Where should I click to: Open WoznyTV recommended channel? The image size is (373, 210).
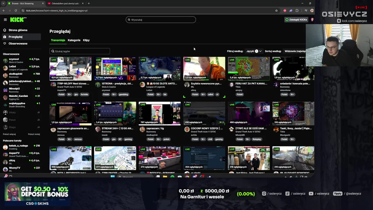click(21, 169)
